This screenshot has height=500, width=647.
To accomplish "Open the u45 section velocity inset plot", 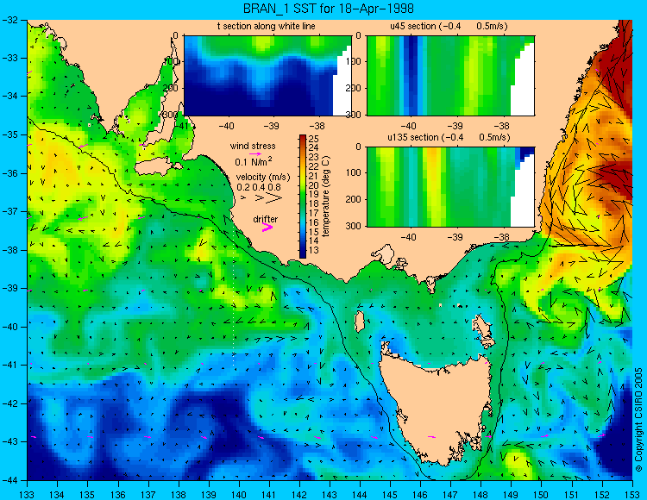I will [450, 76].
